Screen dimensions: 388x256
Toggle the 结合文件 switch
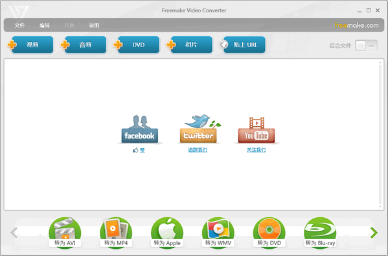(366, 45)
